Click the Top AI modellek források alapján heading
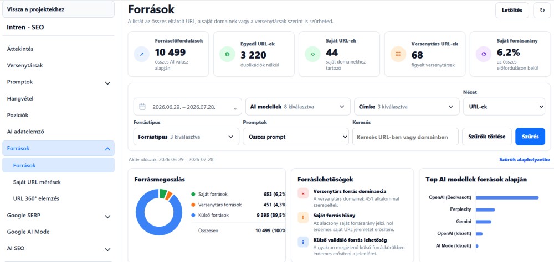 (476, 180)
